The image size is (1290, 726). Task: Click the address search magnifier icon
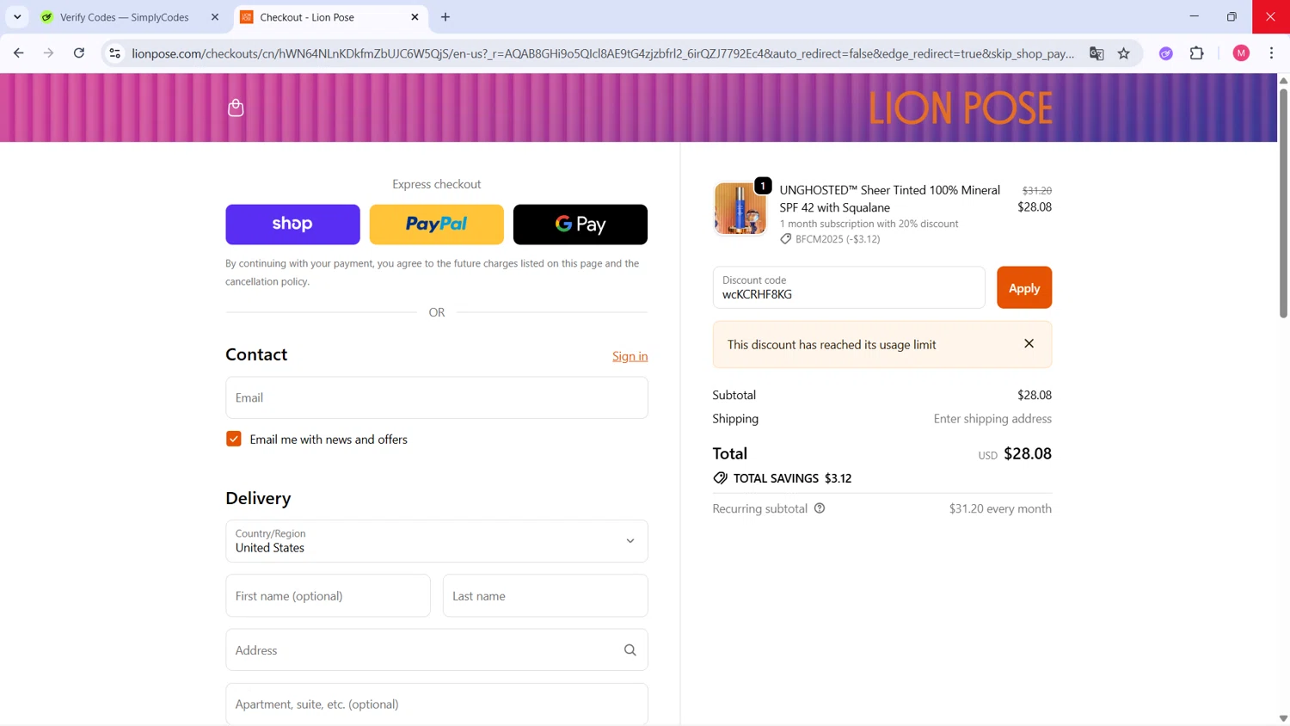(630, 650)
